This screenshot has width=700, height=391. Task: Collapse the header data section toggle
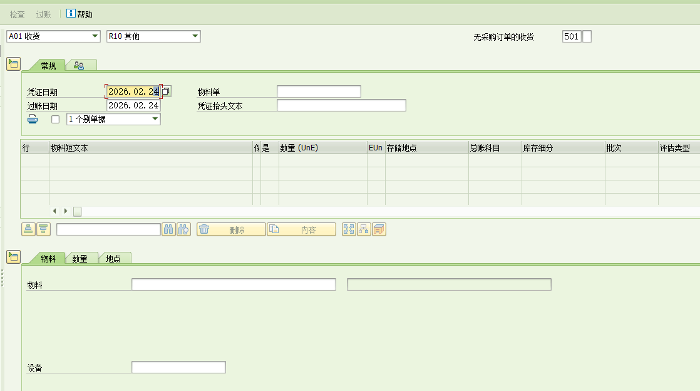point(13,63)
